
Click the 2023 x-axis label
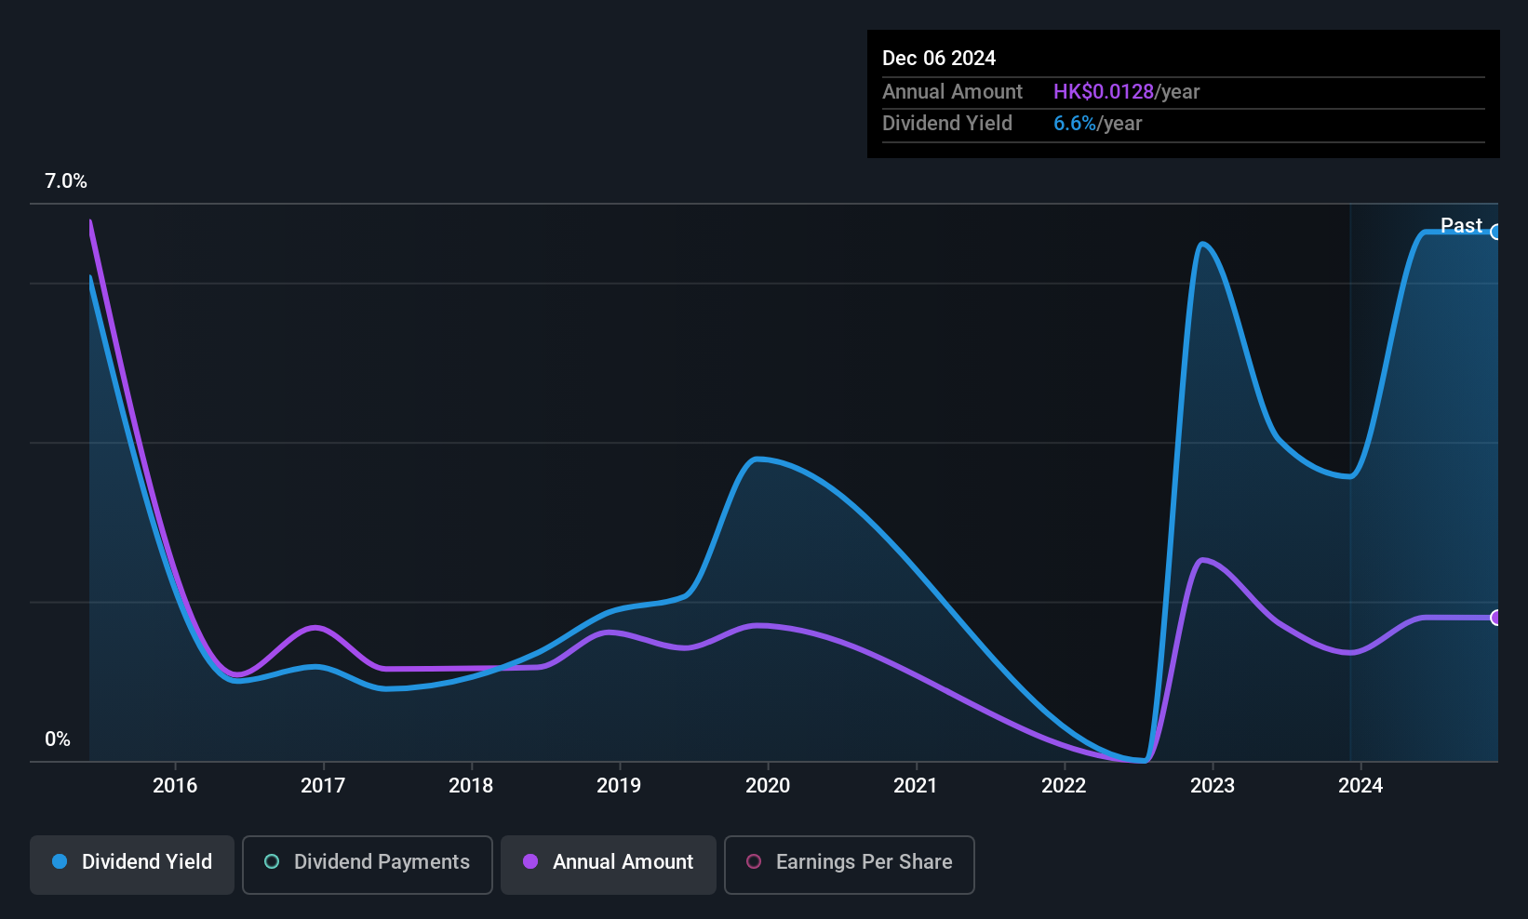click(x=1213, y=785)
